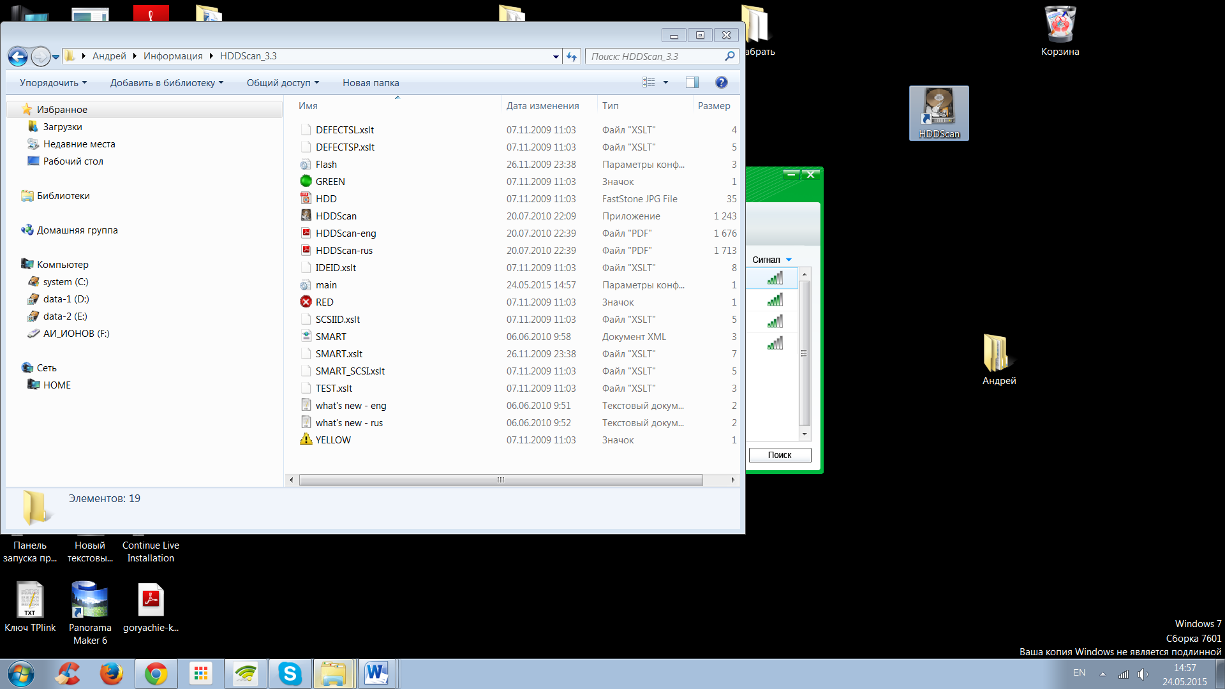Click the Forward navigation arrow in Explorer
The height and width of the screenshot is (689, 1225).
coord(40,56)
